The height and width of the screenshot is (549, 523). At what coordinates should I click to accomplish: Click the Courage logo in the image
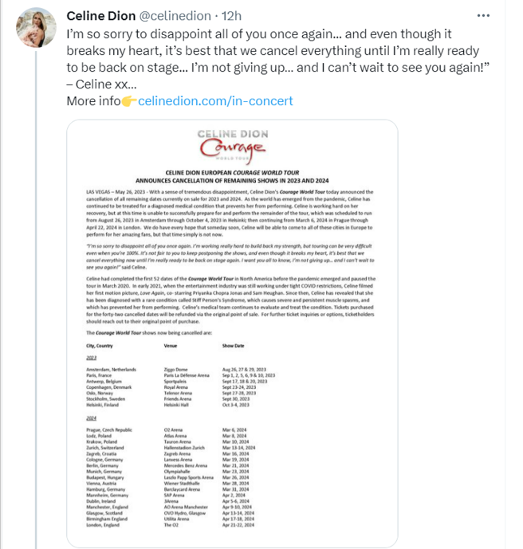click(x=231, y=151)
